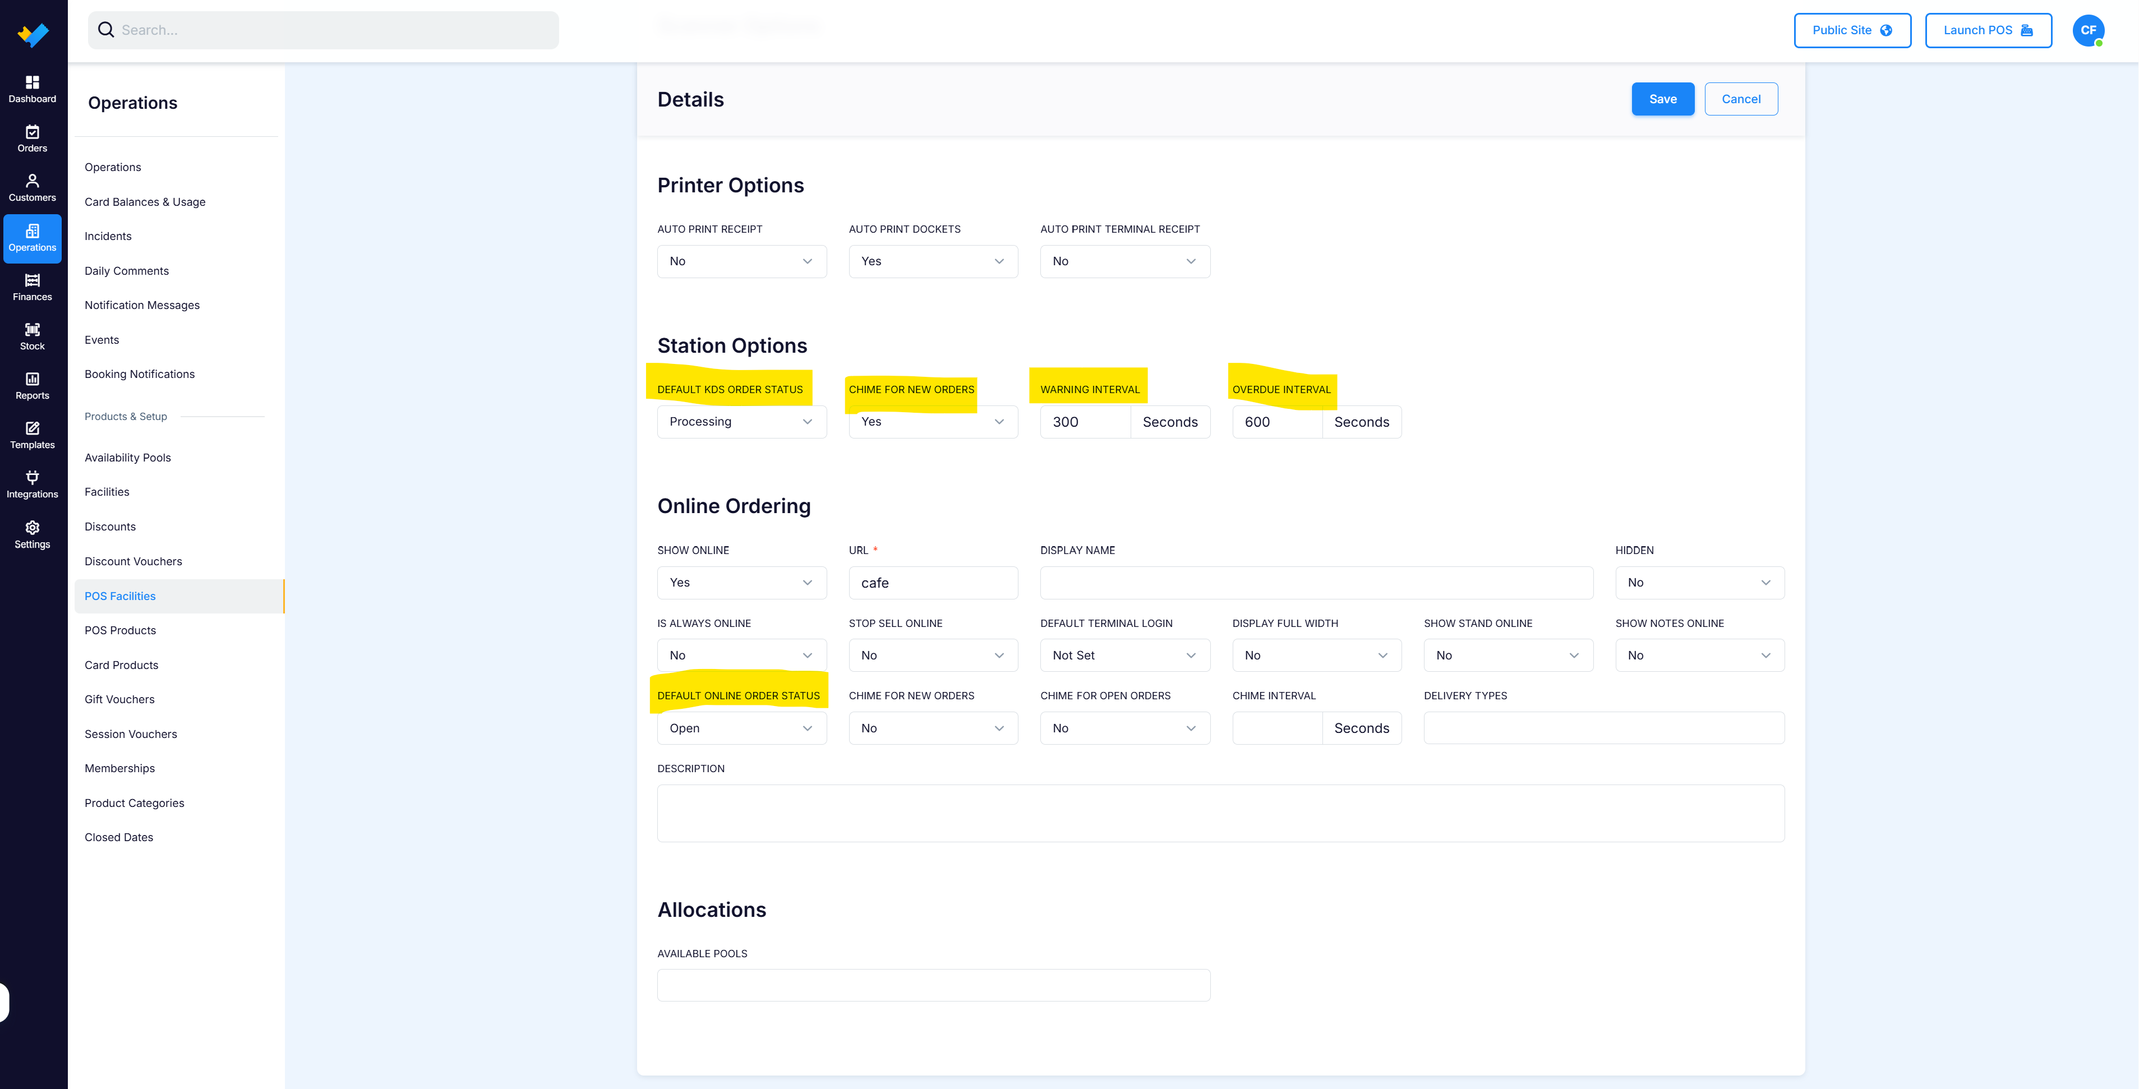This screenshot has height=1089, width=2139.
Task: Open Finances sidebar icon
Action: click(33, 287)
